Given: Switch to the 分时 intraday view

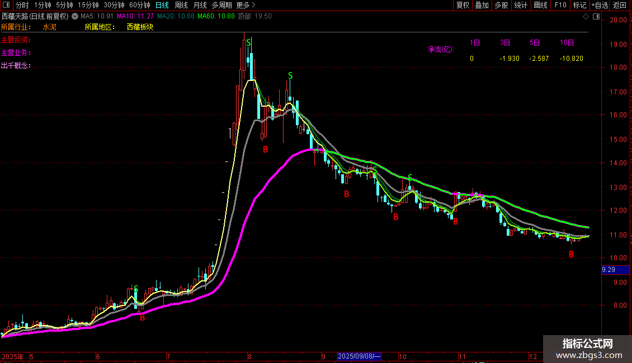Looking at the screenshot, I should [x=22, y=5].
